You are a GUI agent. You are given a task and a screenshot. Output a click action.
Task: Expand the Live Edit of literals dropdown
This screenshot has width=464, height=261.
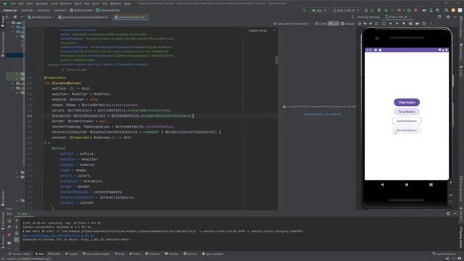pos(291,24)
